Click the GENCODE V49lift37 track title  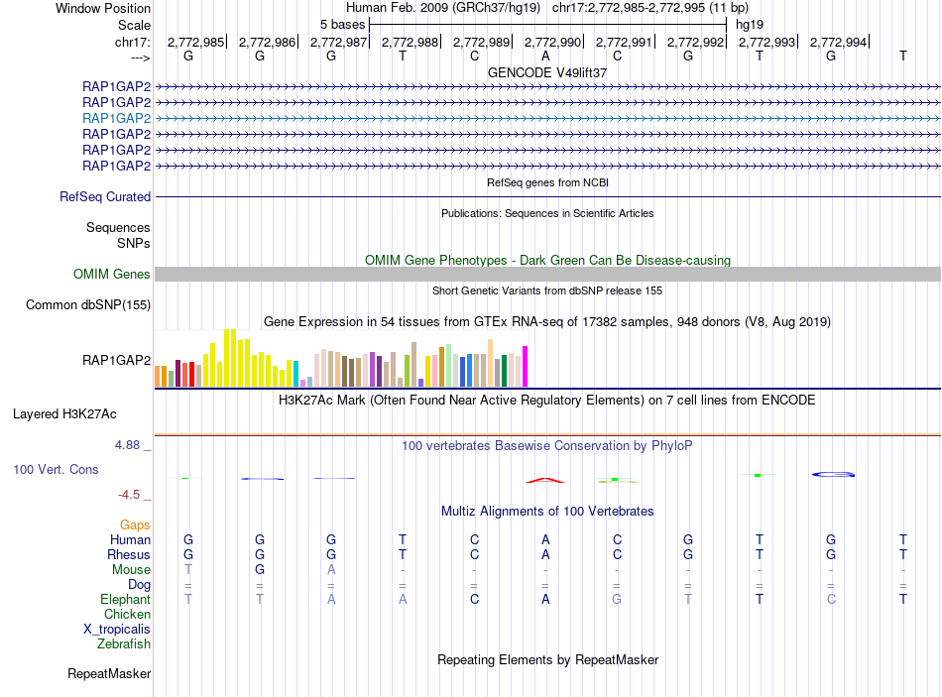(546, 72)
